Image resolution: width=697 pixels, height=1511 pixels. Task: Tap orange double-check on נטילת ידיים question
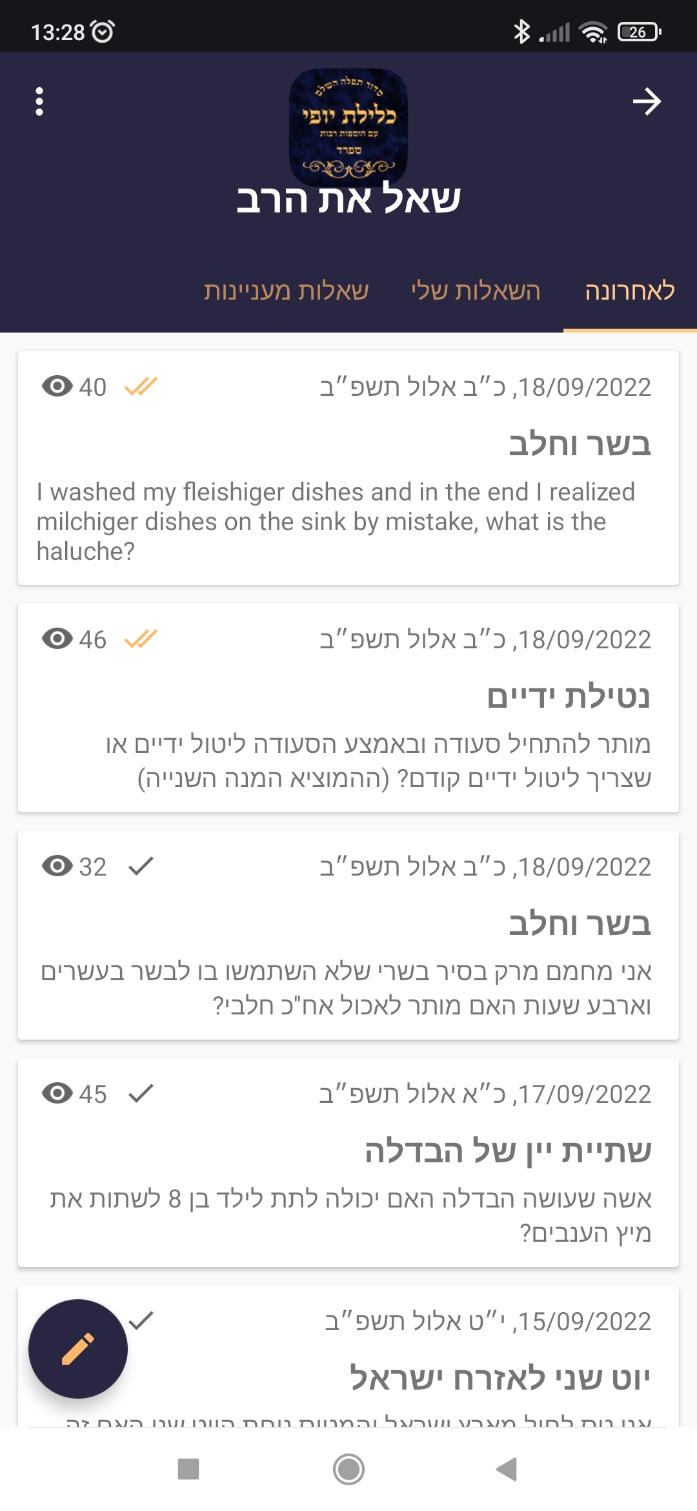141,639
